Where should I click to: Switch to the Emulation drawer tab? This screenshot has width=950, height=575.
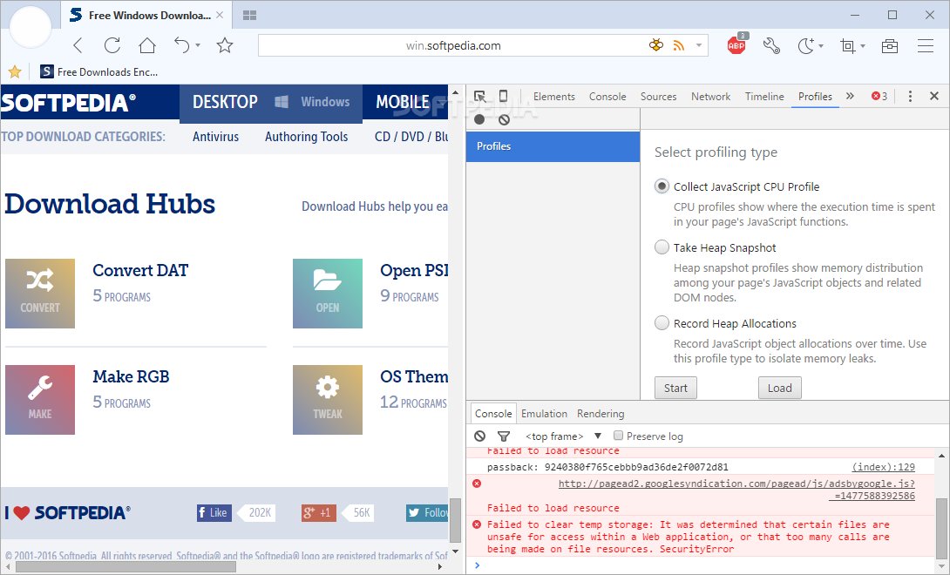544,413
